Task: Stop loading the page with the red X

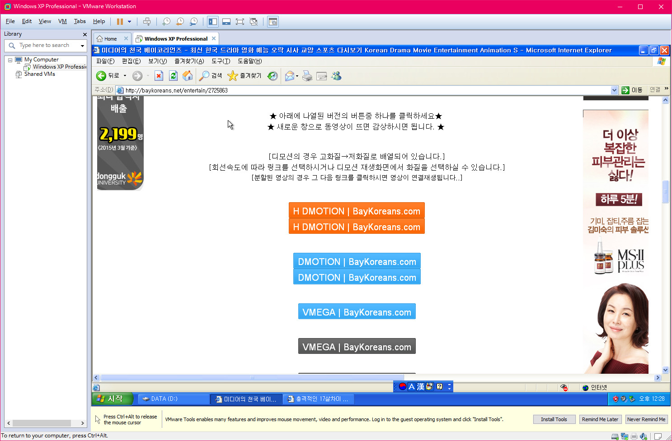Action: click(159, 76)
